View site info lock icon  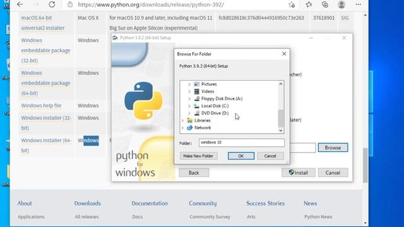[70, 4]
